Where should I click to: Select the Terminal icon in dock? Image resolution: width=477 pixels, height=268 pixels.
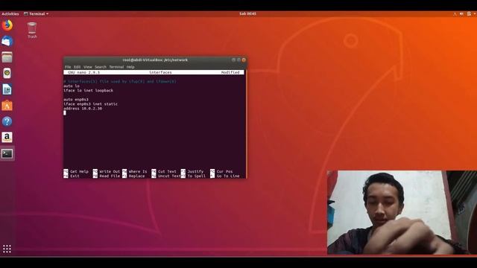click(x=7, y=154)
